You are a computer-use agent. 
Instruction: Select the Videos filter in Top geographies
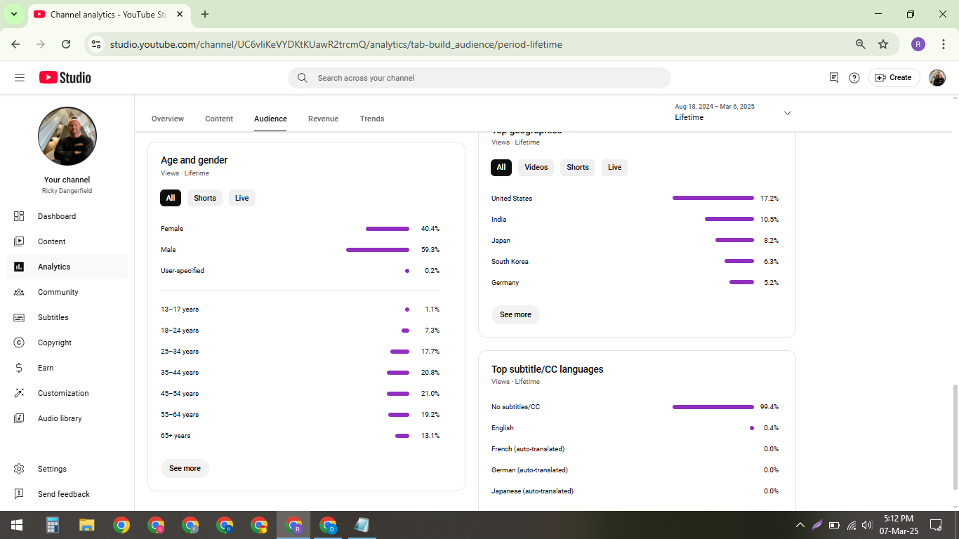[536, 167]
